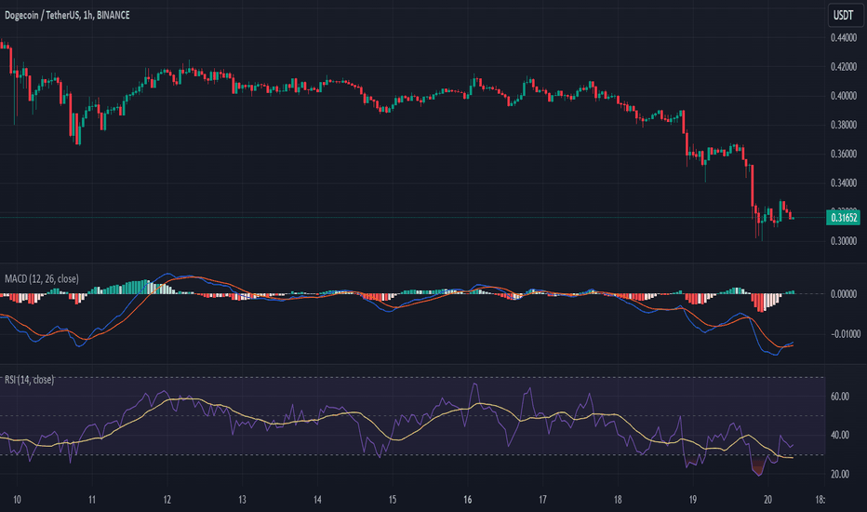Click the 0.38000 price axis label

[x=844, y=125]
